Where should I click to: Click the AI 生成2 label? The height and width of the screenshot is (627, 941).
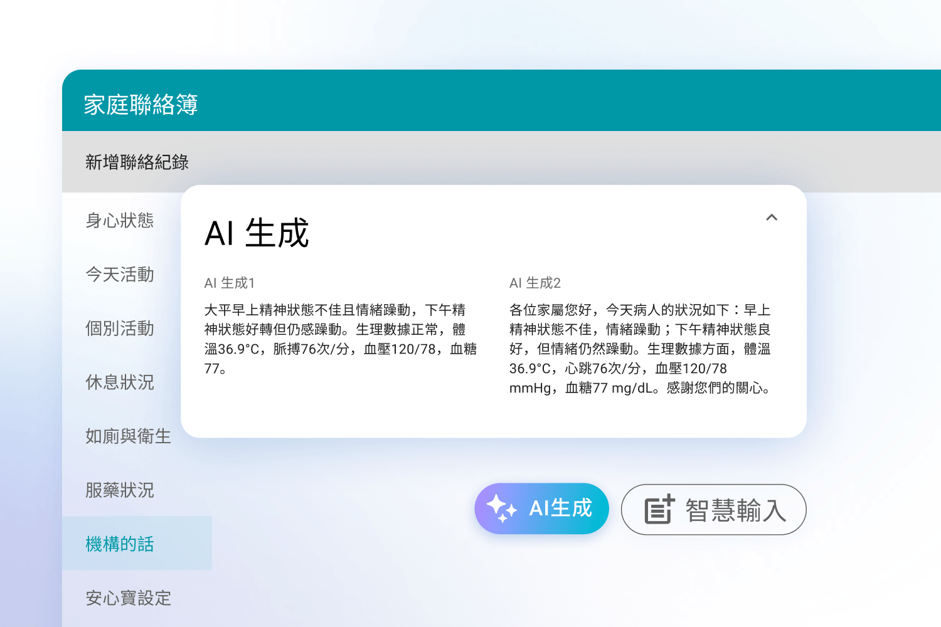pos(535,283)
